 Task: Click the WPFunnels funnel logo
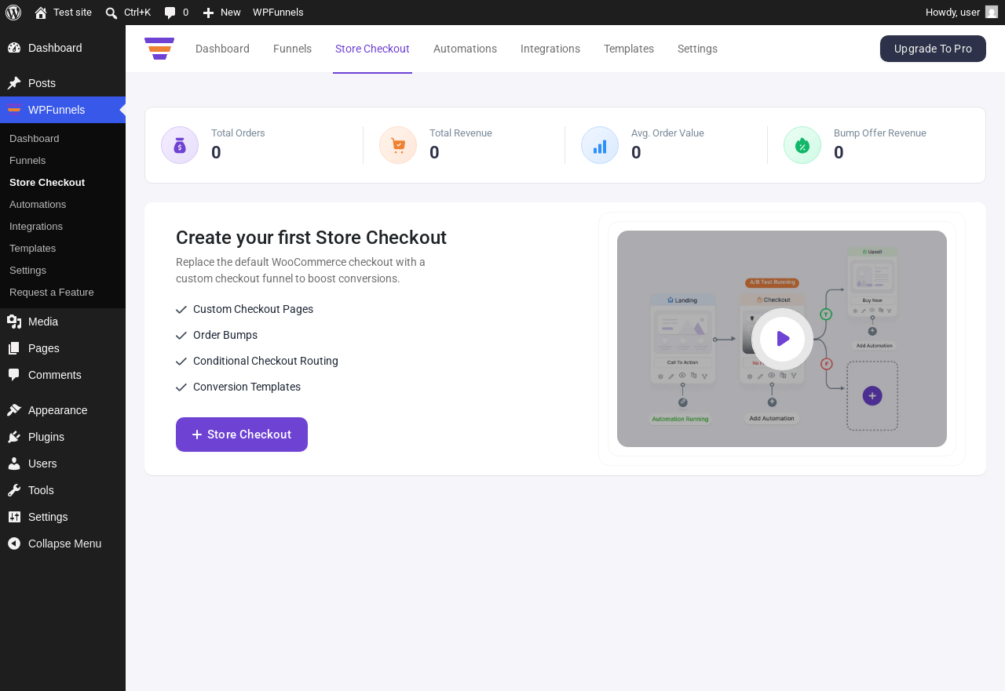pos(159,49)
